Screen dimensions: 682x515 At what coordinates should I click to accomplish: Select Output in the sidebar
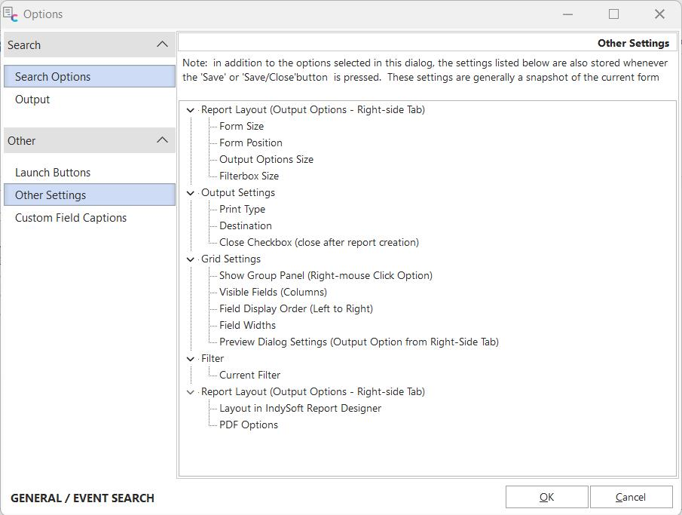point(32,100)
